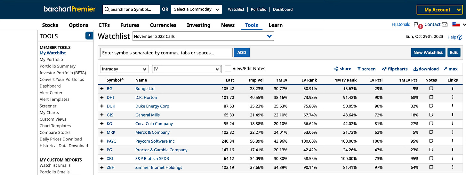Open the November 2023 Calls watchlist dropdown
Viewport: 466px width, 175px height.
coord(203,36)
